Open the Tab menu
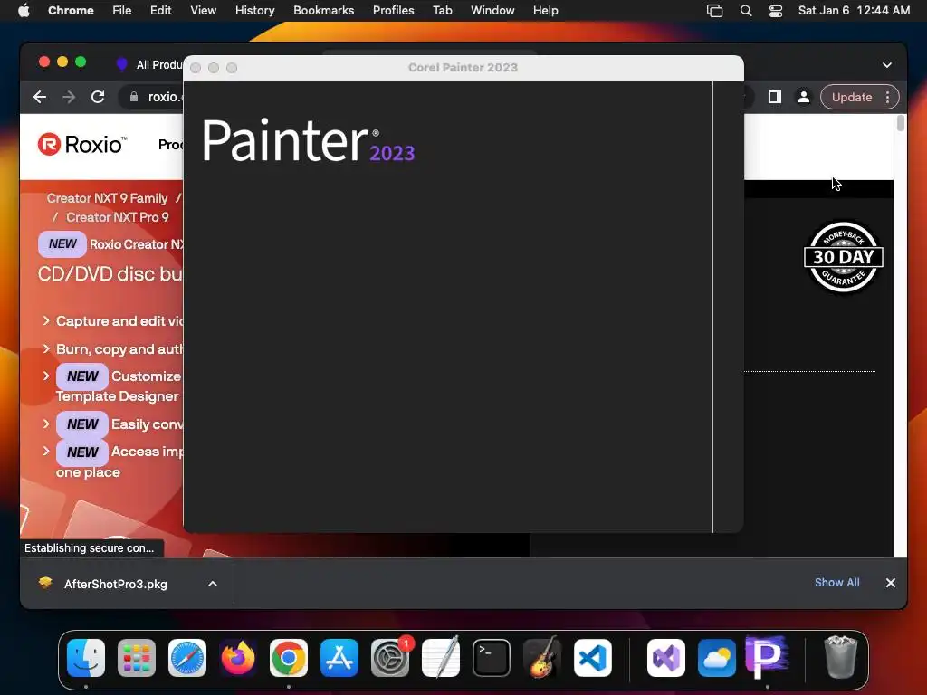Screen dimensions: 927x695 pyautogui.click(x=442, y=11)
